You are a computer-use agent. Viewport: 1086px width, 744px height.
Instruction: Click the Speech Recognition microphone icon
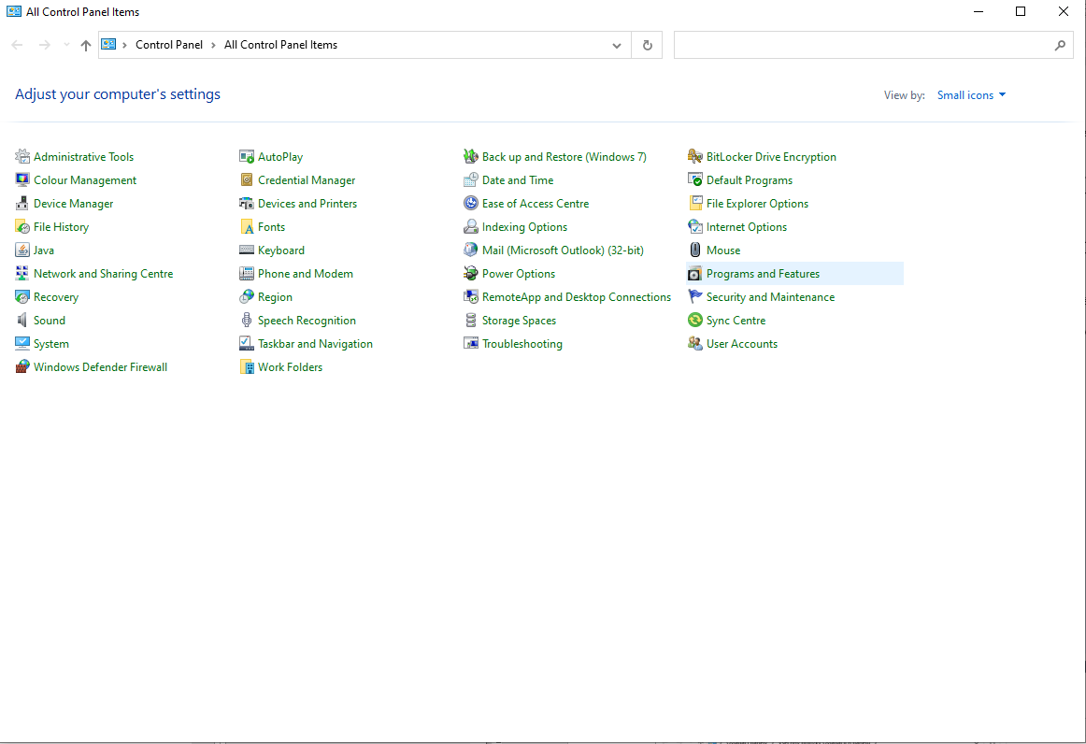pos(247,320)
